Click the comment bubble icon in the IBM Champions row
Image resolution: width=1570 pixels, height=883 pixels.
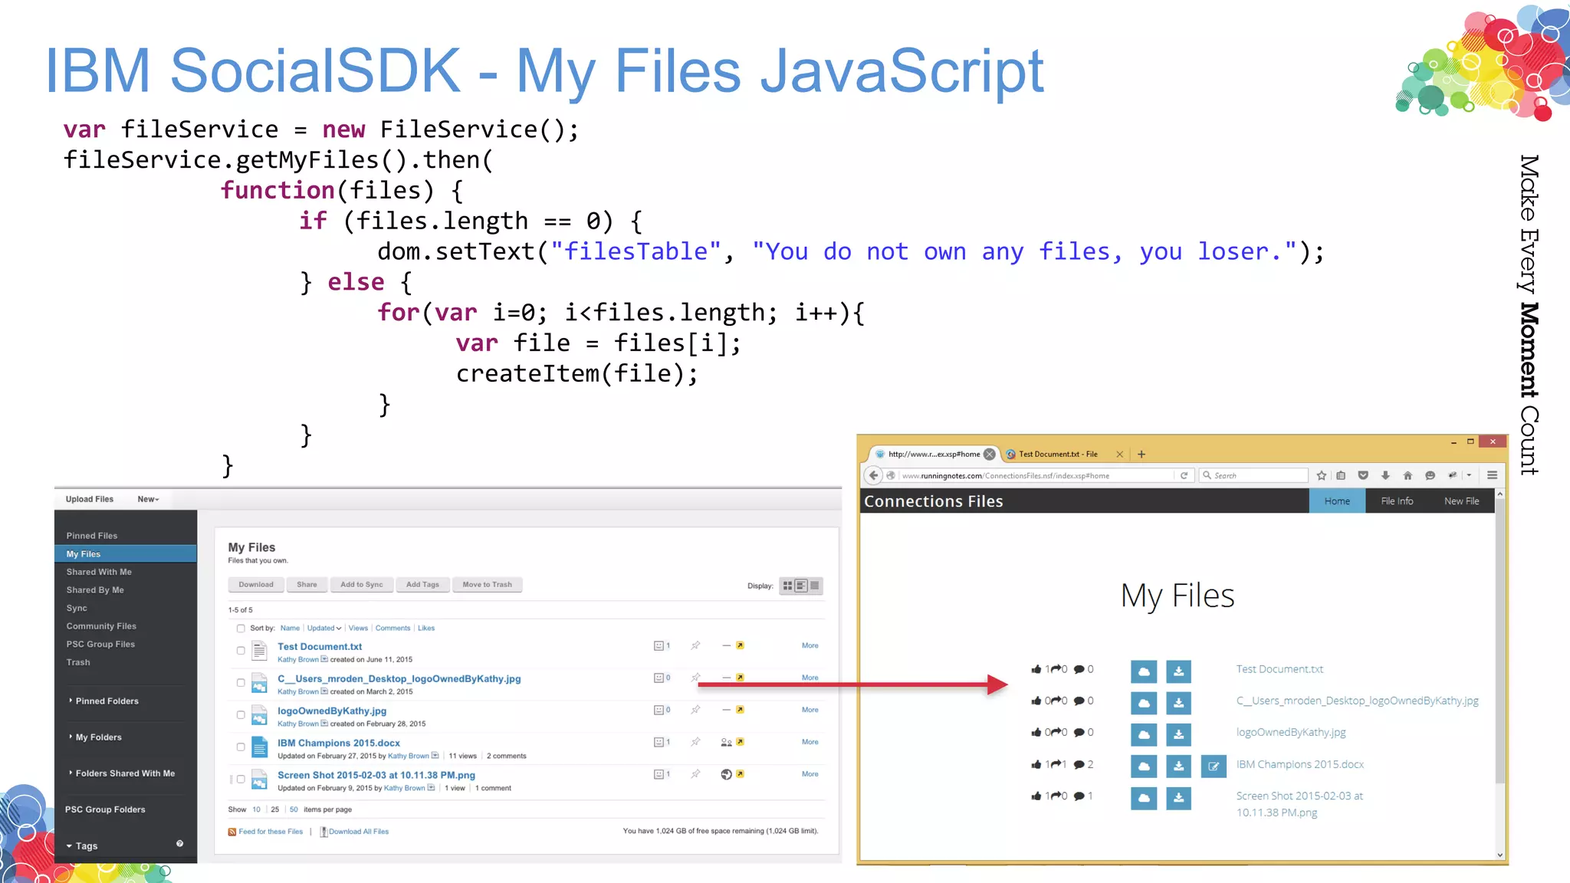1079,764
